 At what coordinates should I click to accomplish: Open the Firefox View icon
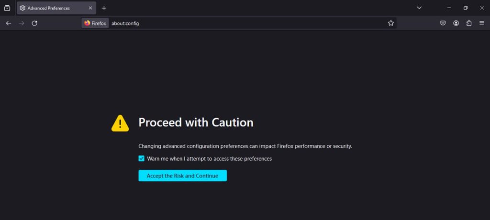7,8
